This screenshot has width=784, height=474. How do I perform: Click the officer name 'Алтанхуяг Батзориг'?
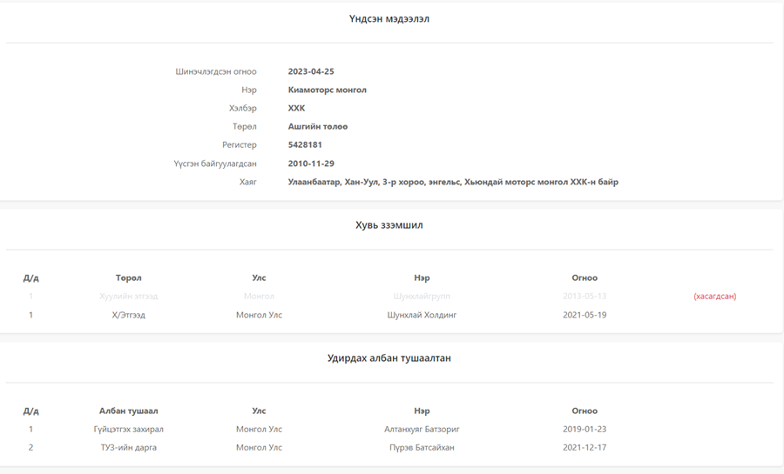pyautogui.click(x=422, y=429)
